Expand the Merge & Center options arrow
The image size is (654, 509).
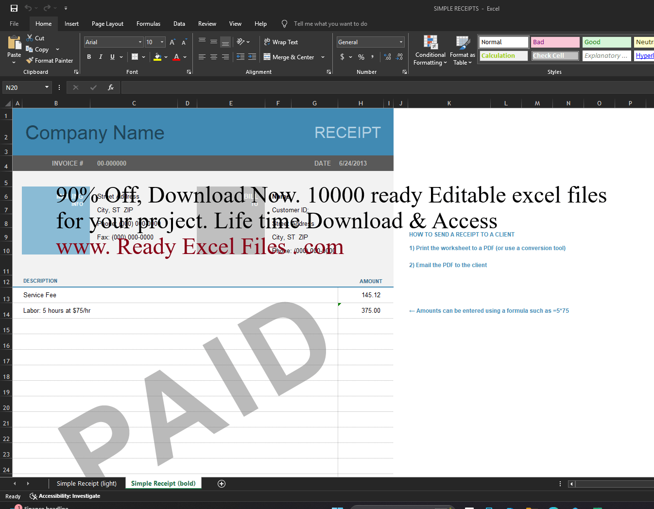[323, 57]
